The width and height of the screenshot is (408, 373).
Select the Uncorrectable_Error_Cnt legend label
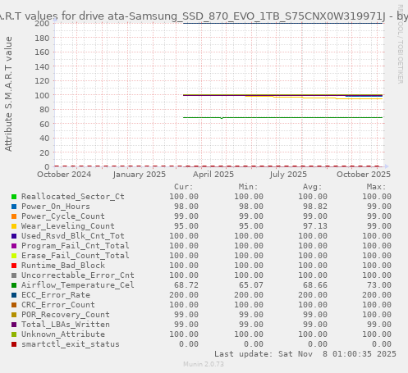(x=78, y=275)
